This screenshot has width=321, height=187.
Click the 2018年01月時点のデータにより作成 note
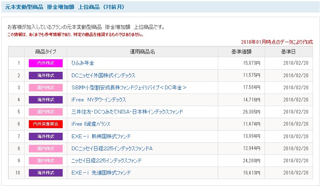pos(277,42)
